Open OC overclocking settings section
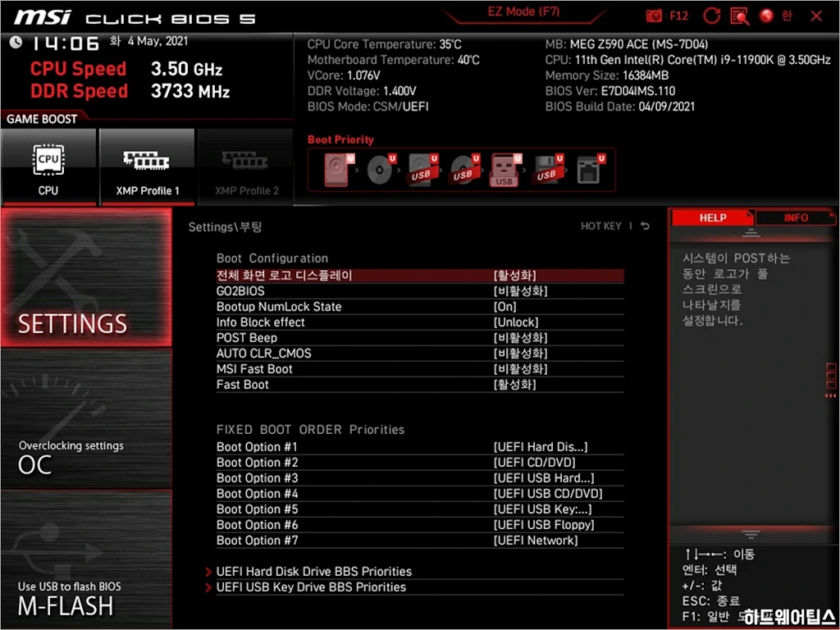The height and width of the screenshot is (630, 840). (x=86, y=419)
